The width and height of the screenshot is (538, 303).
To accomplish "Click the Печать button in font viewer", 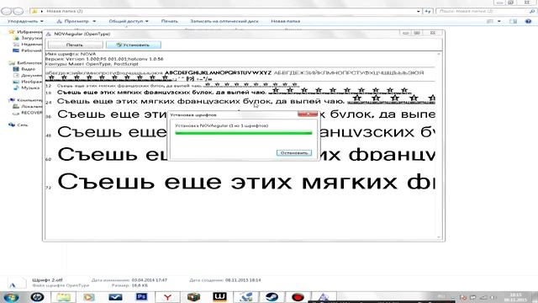I will click(75, 45).
